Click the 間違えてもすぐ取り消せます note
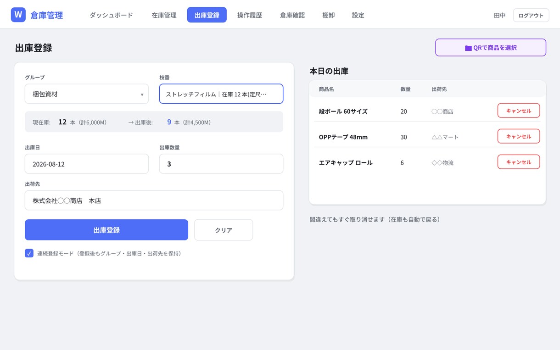560x350 pixels. 375,220
